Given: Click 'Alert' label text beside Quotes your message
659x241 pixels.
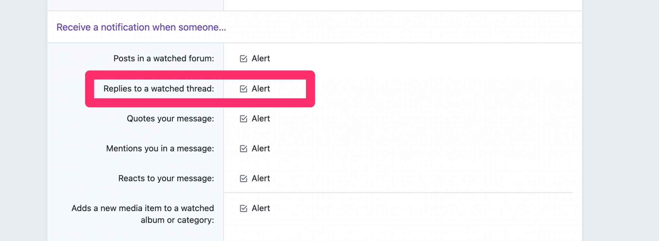Looking at the screenshot, I should (x=261, y=119).
